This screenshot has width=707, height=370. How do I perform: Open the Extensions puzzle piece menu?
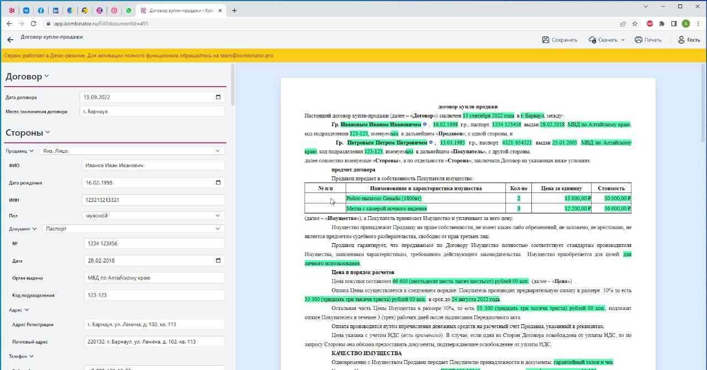pos(662,24)
